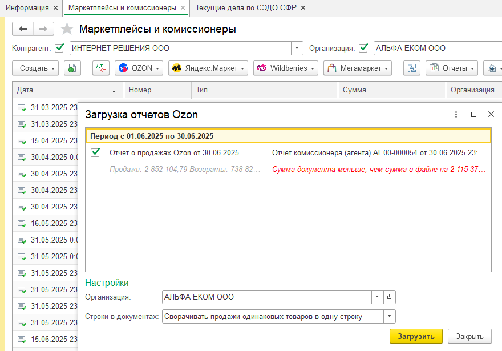Screen dimensions: 502x351
Task: Click the top Организация filter field АЛЬФА ЕКОМ ООО
Action: coord(438,48)
